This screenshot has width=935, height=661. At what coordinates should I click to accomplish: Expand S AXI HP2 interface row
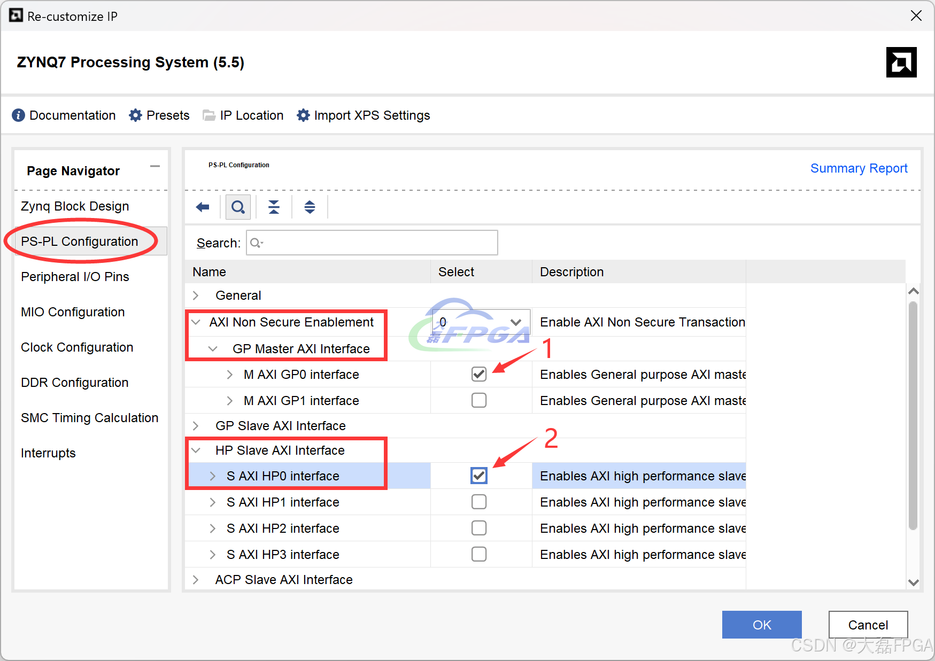(x=213, y=528)
